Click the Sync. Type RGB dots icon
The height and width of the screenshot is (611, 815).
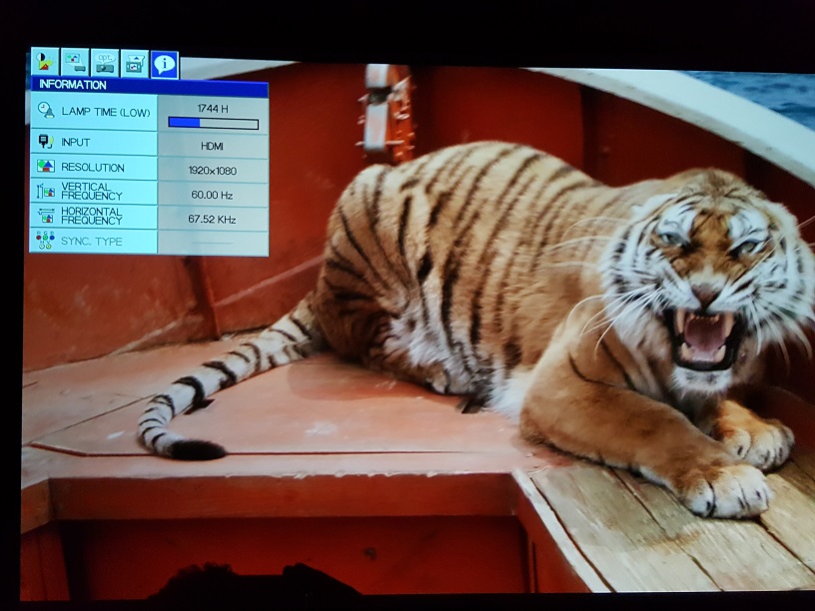46,241
